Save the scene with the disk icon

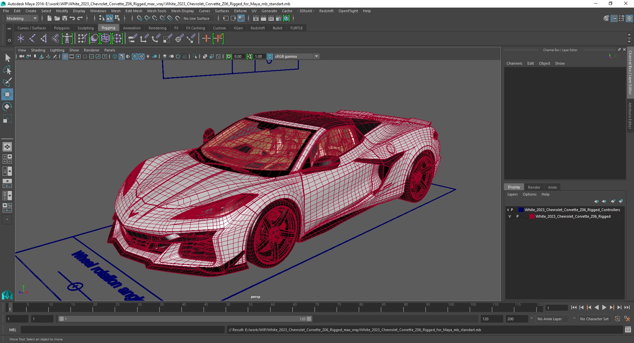(x=65, y=18)
